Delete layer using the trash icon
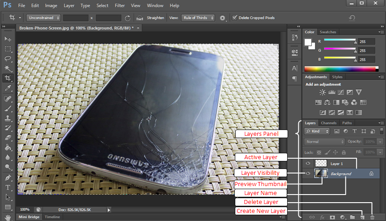 tap(372, 217)
